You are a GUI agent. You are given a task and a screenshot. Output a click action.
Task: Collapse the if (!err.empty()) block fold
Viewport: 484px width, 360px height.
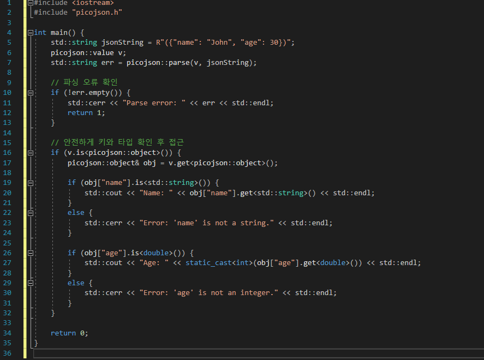tap(30, 93)
